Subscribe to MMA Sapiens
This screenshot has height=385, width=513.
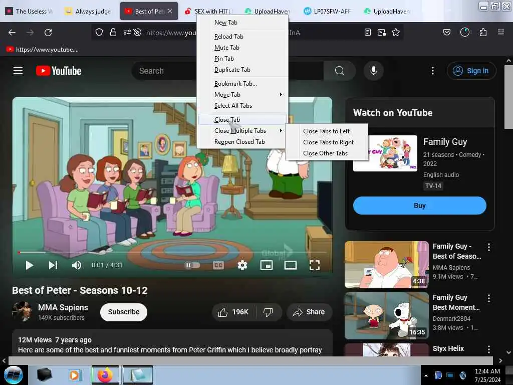point(124,312)
